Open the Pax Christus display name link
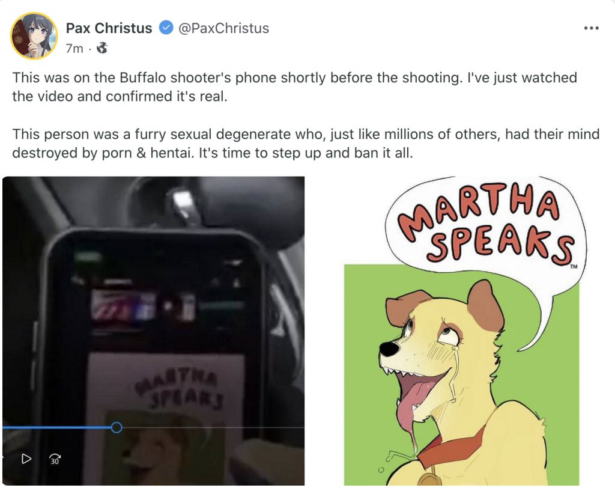The height and width of the screenshot is (488, 615). tap(109, 28)
